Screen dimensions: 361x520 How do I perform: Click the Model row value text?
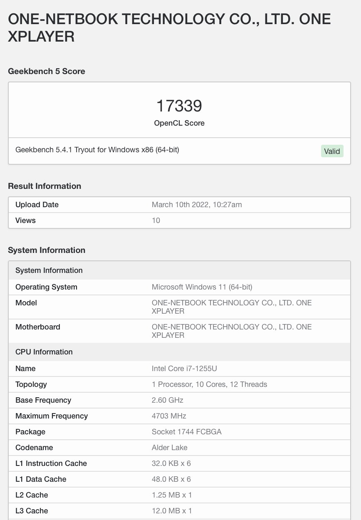232,307
